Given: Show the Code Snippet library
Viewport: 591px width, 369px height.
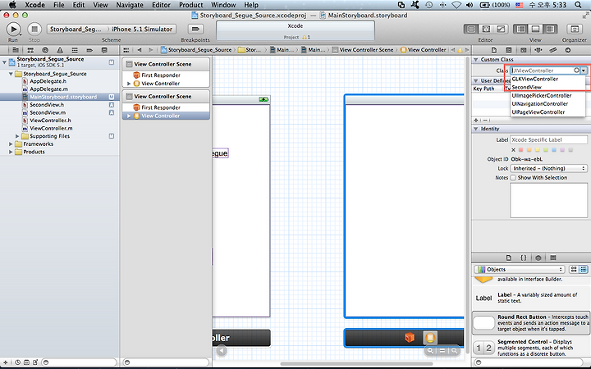Looking at the screenshot, I should click(524, 258).
